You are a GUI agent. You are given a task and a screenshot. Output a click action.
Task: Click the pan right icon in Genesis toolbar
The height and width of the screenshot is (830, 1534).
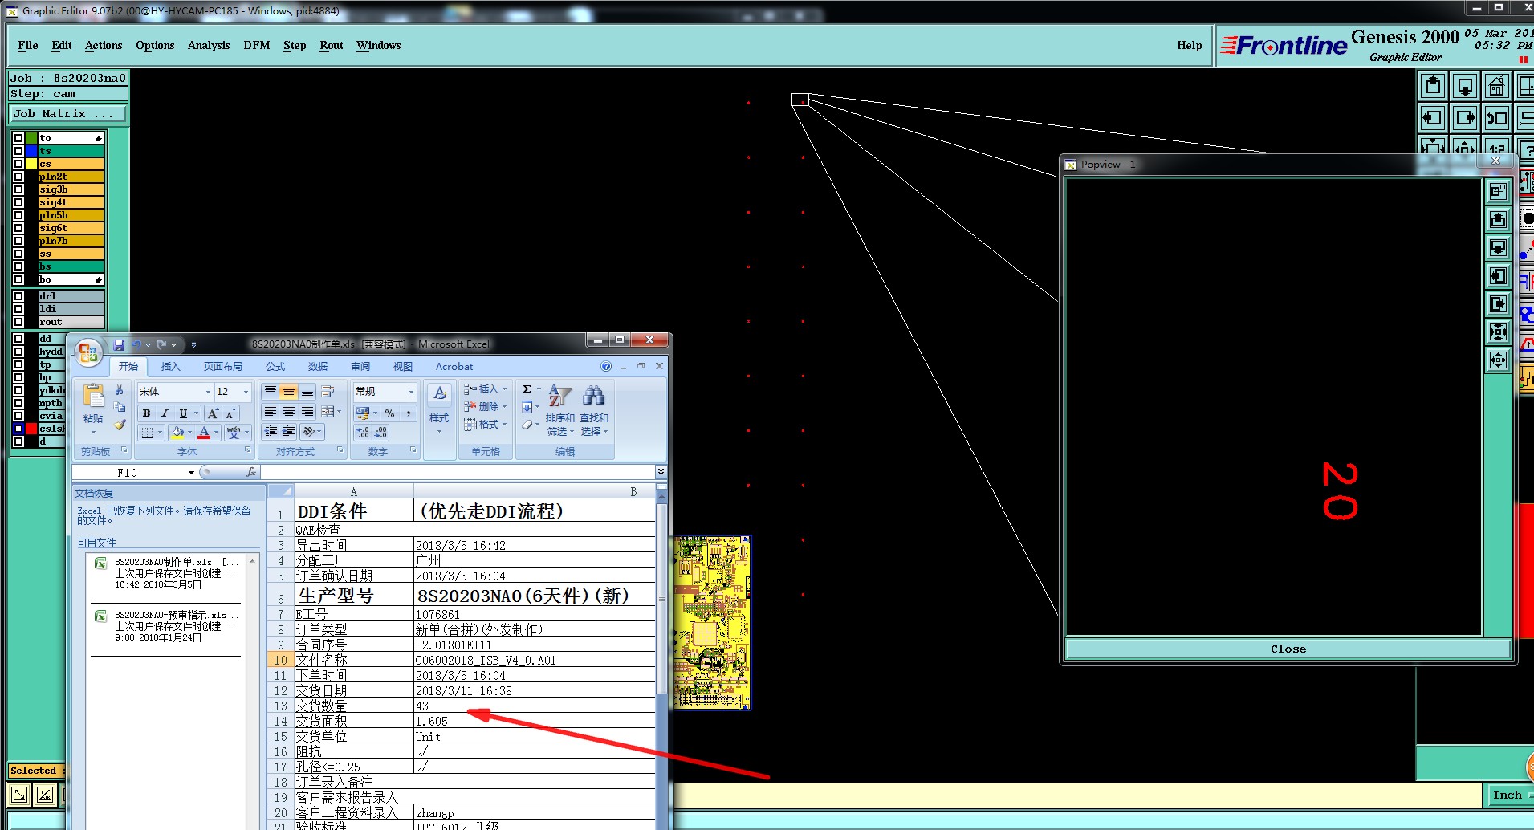point(1465,118)
